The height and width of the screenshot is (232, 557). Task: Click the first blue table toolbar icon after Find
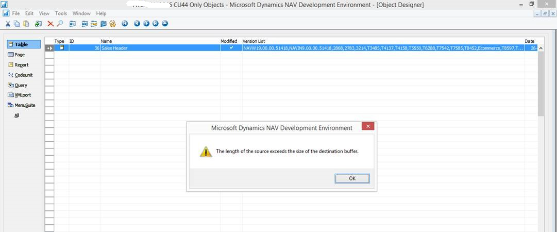[73, 24]
